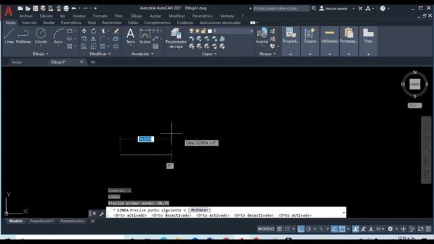Activate the Rotate tool
Viewport: 434px width, 244px height.
(x=94, y=31)
